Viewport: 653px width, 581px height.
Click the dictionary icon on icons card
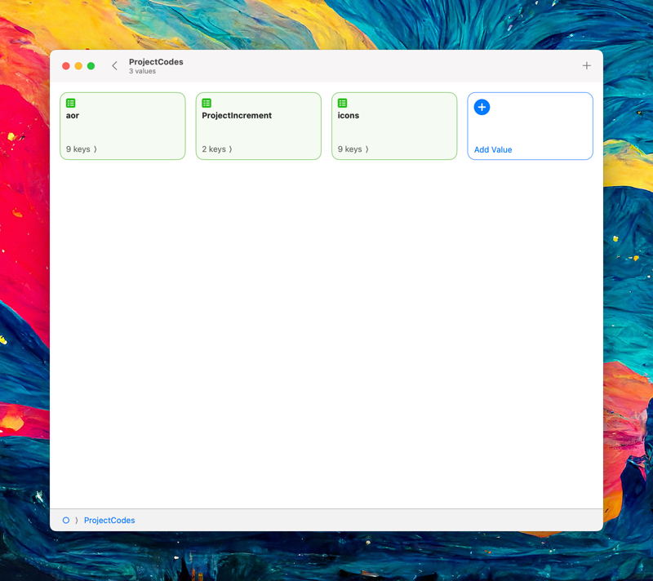[342, 103]
